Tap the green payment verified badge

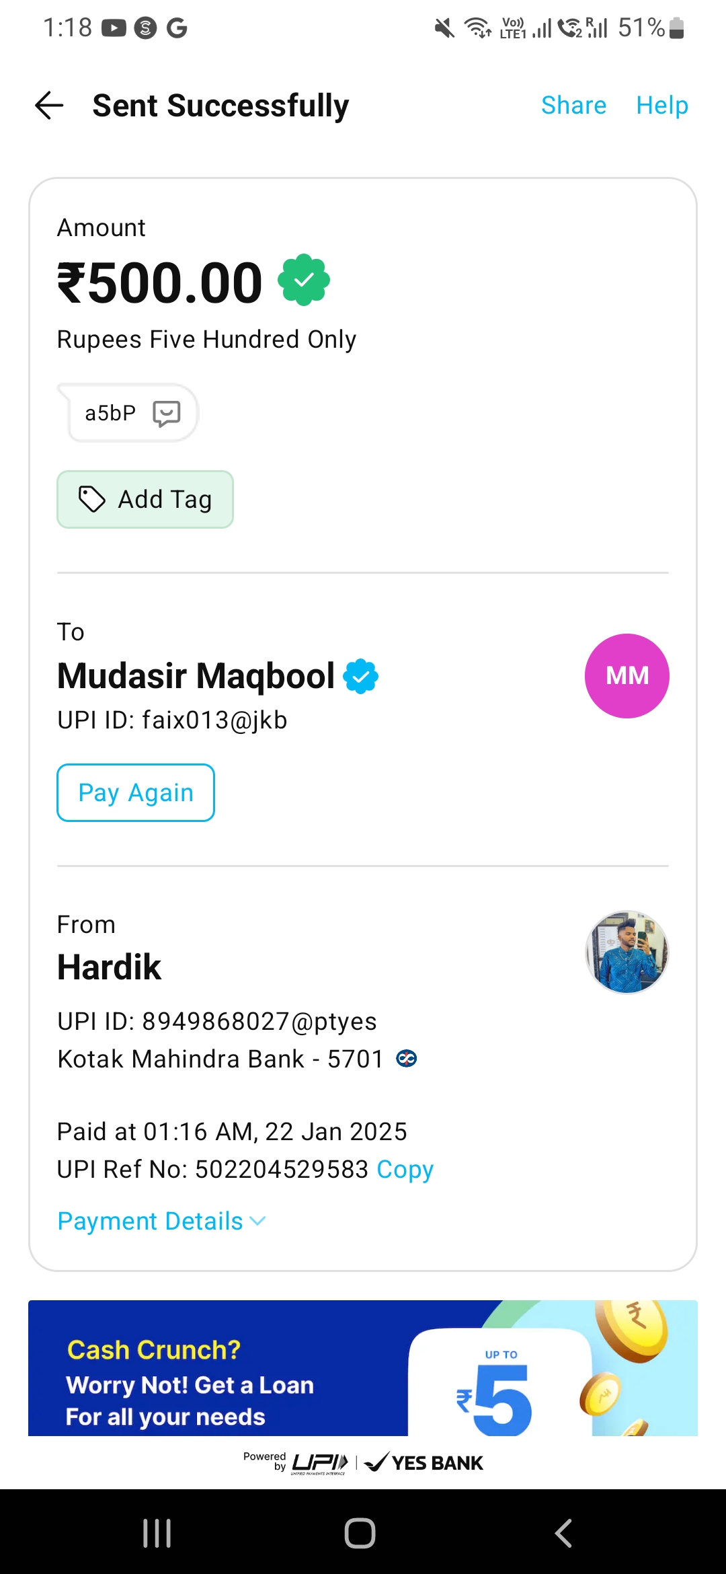tap(304, 280)
